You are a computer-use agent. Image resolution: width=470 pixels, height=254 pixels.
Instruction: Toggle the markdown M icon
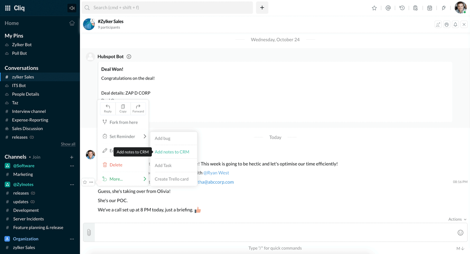click(461, 248)
